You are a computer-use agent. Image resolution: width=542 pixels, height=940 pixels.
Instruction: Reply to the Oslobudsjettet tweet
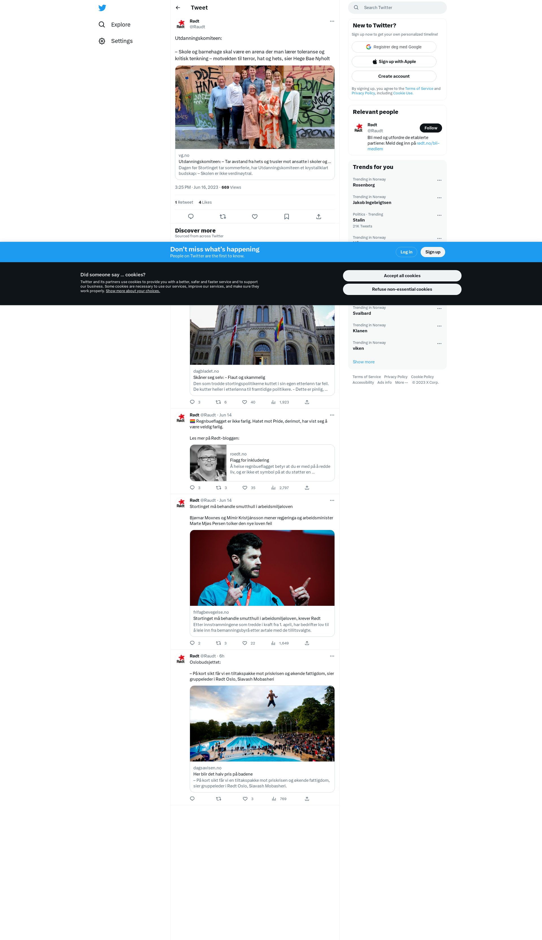coord(192,799)
